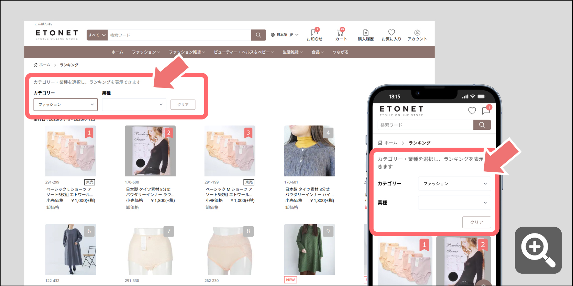Click the globe language icon 日本語-JP
The width and height of the screenshot is (573, 286).
point(273,35)
